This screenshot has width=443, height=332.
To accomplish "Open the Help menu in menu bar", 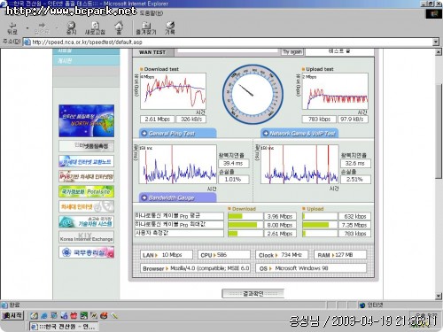I will (152, 13).
